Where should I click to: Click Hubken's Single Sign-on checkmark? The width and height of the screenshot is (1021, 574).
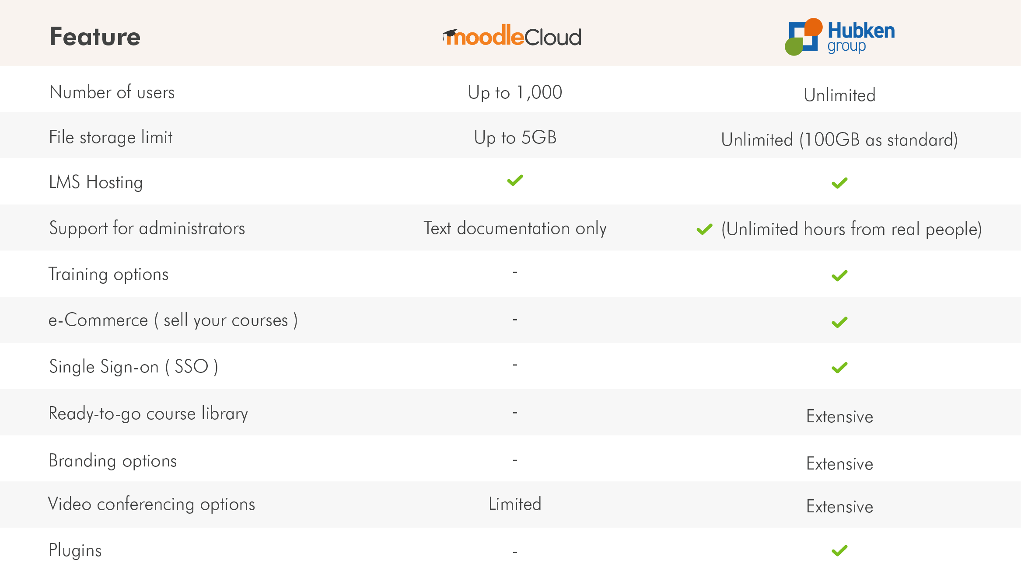point(839,368)
